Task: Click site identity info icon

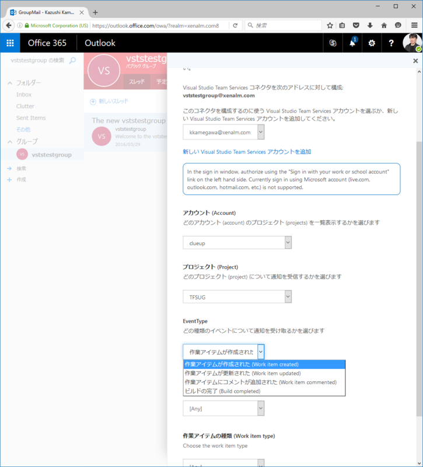Action: pyautogui.click(x=20, y=26)
